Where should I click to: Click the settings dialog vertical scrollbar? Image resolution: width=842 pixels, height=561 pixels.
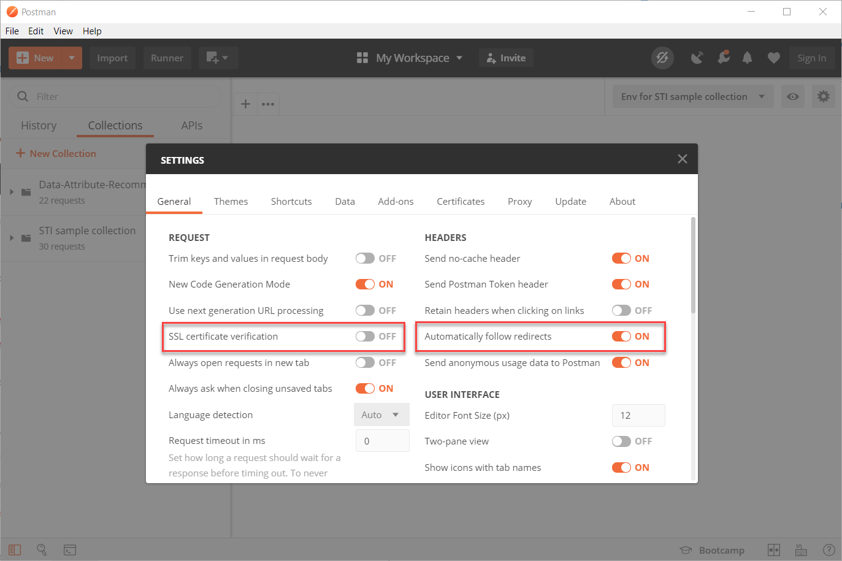(x=693, y=265)
